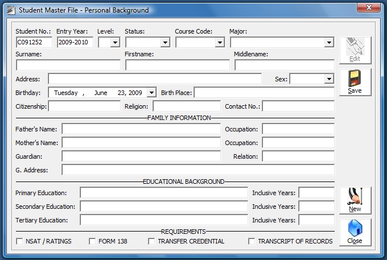Click the Save floppy disk icon
This screenshot has width=387, height=260.
[355, 78]
